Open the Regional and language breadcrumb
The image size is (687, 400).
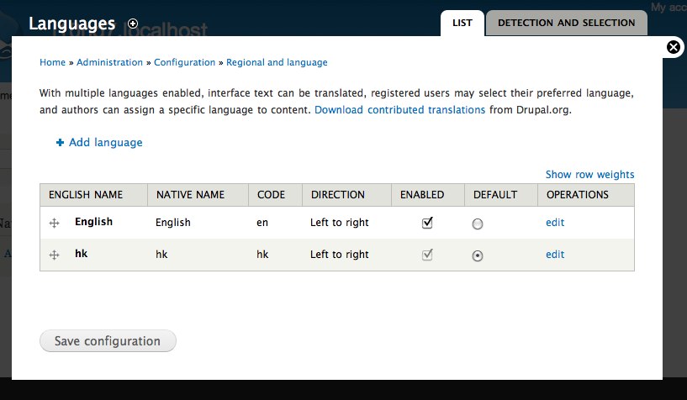[277, 62]
